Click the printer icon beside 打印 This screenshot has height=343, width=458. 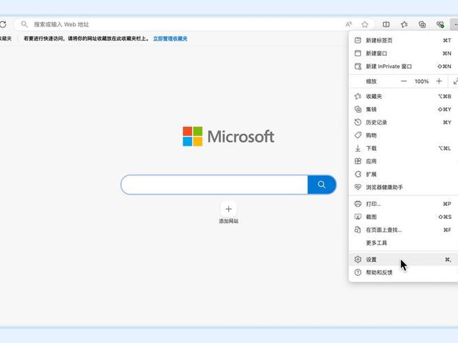(358, 204)
